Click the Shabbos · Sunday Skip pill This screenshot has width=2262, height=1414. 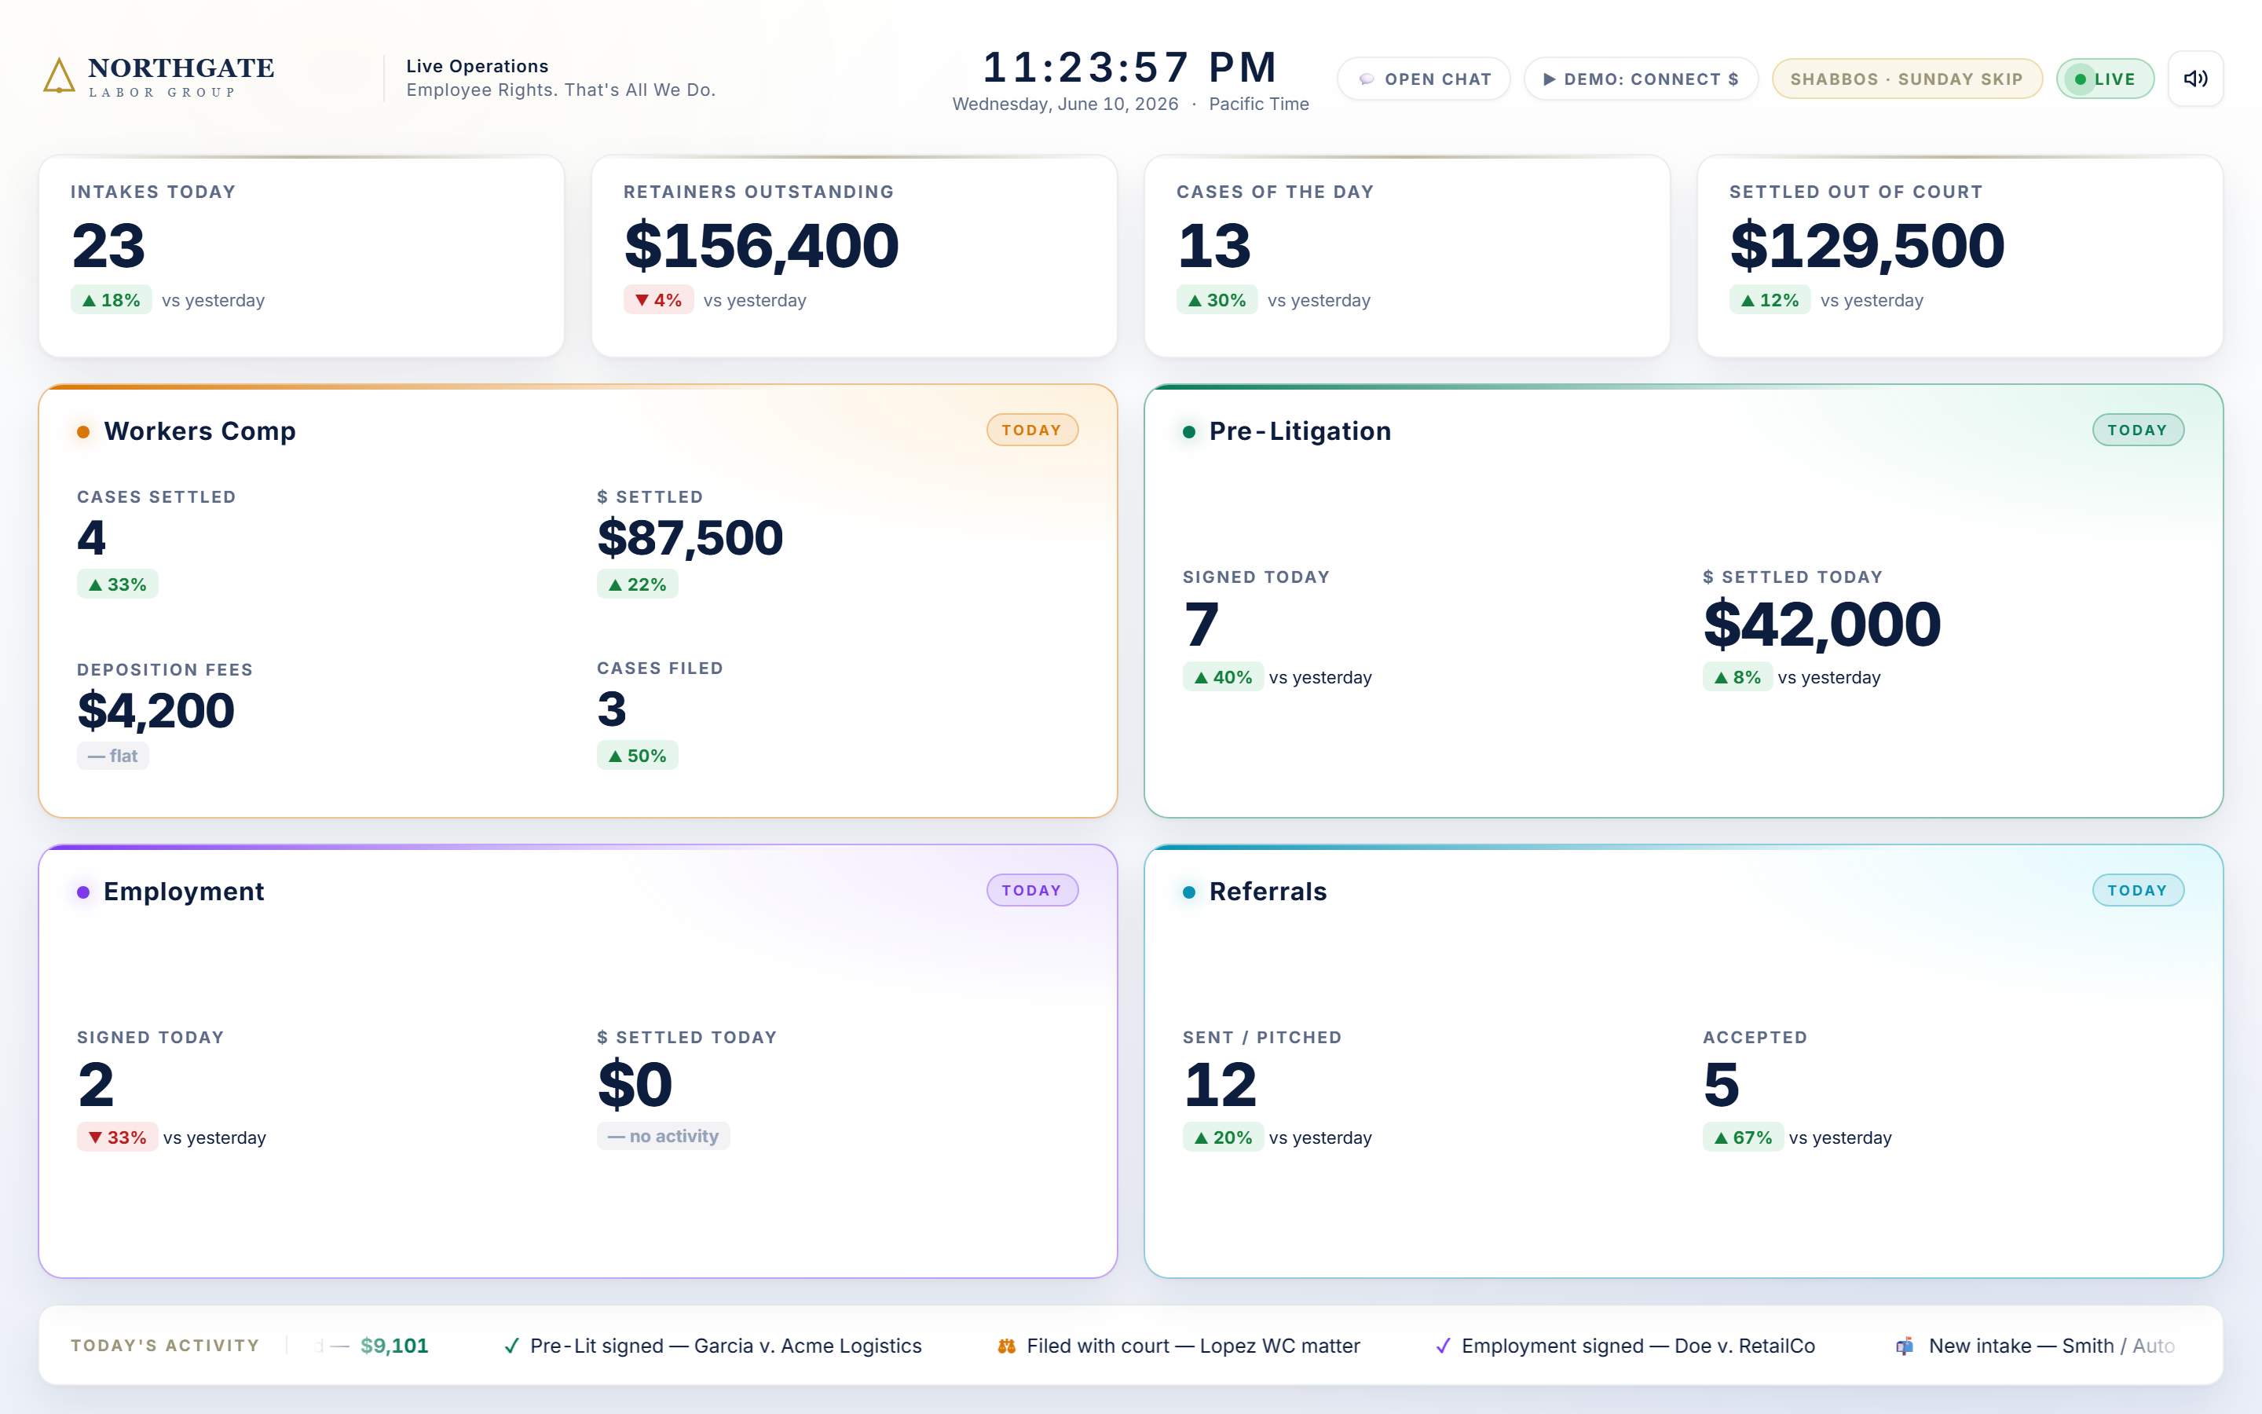click(x=1907, y=79)
